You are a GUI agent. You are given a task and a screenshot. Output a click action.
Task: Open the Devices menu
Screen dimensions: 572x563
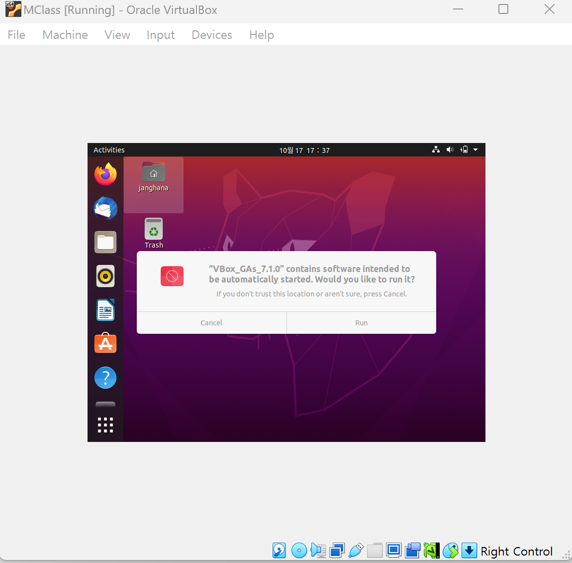point(211,35)
